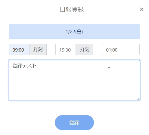Dismiss the daily report registration modal

[x=142, y=9]
